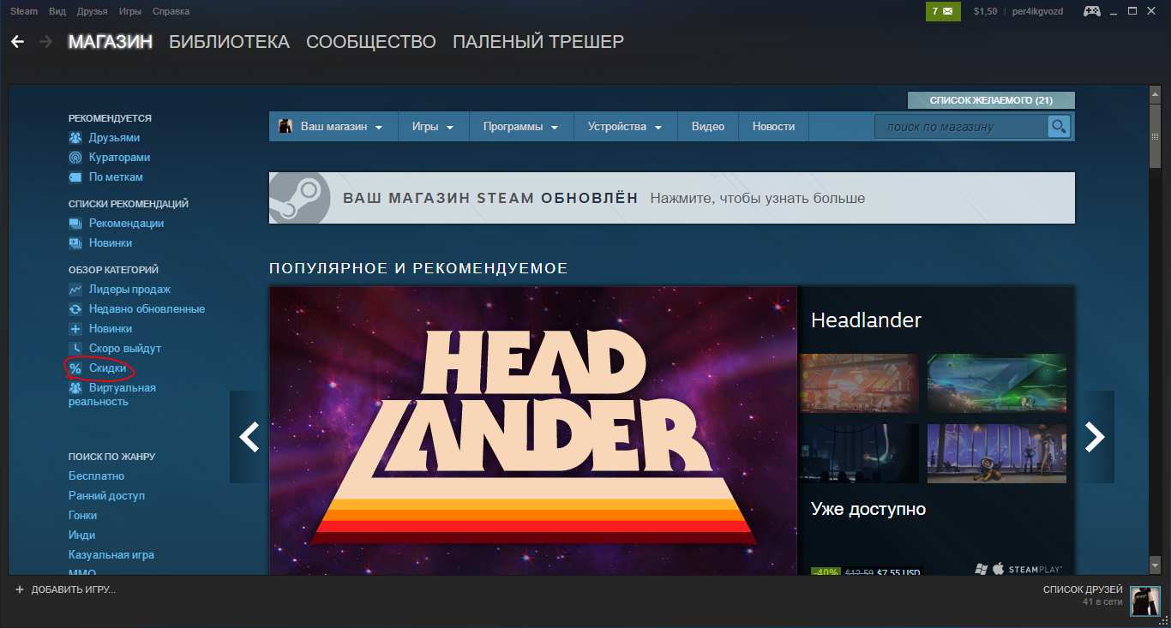Click the Новинки list icon under Списки рекомендаций
The width and height of the screenshot is (1171, 628).
pyautogui.click(x=75, y=243)
